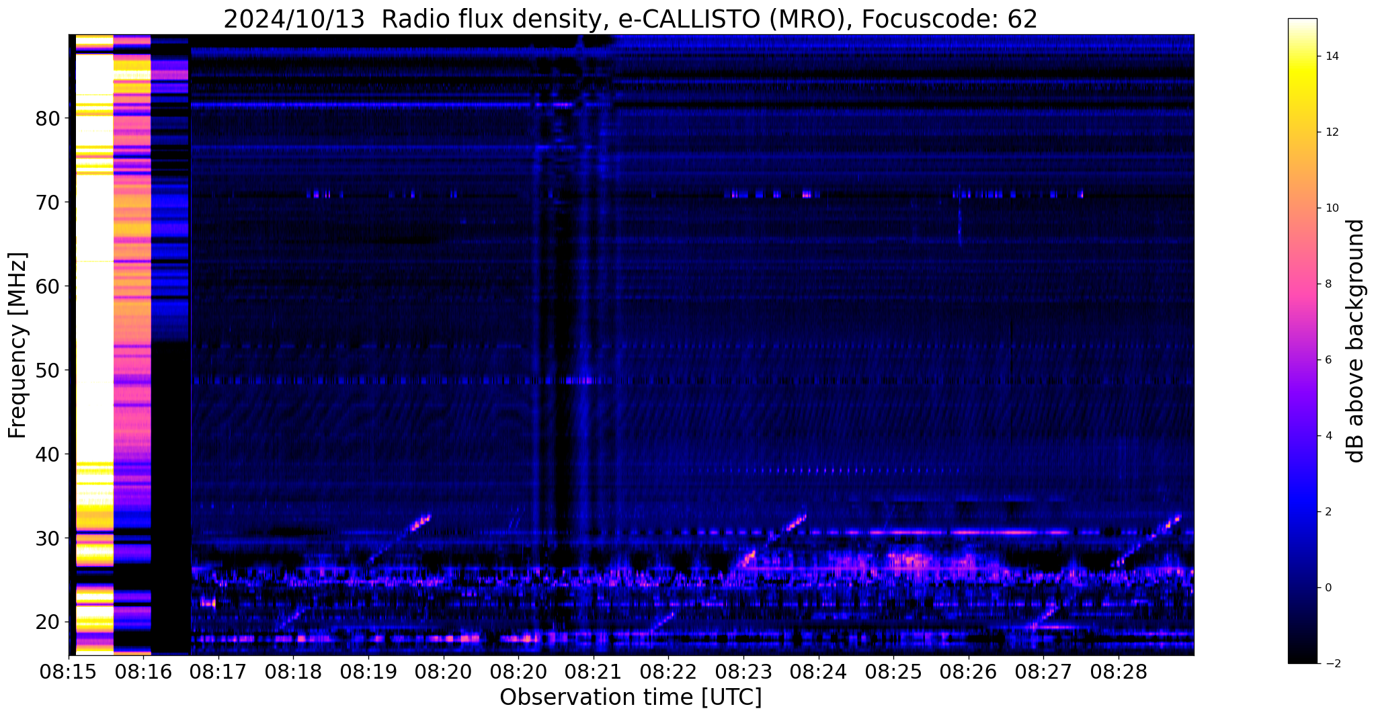Click the plot title mentioning e-CALLISTO (MRO)
This screenshot has height=717, width=1376.
pos(631,19)
